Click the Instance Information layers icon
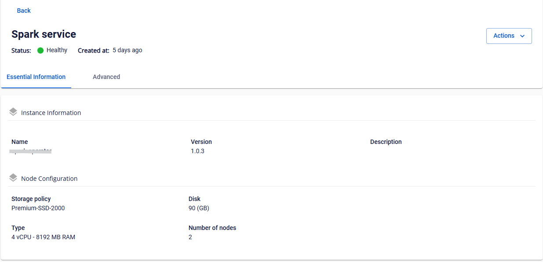The width and height of the screenshot is (543, 262). click(x=13, y=112)
